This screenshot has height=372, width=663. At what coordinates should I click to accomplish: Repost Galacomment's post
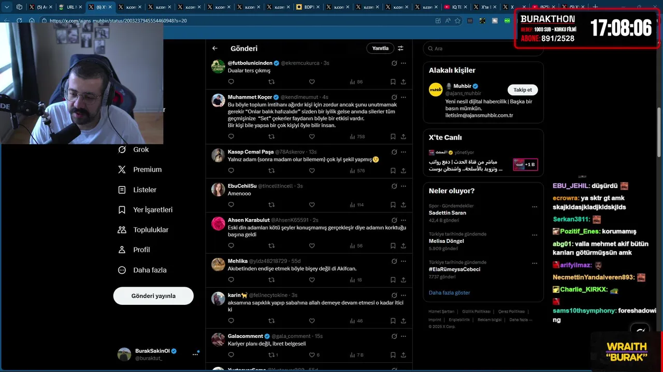tap(273, 355)
